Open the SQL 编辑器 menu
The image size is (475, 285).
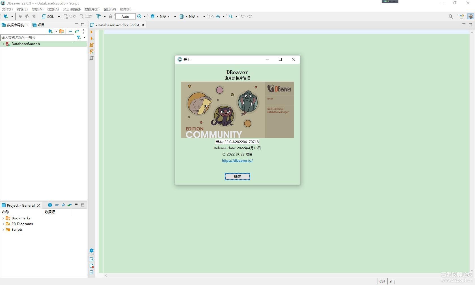pos(72,9)
